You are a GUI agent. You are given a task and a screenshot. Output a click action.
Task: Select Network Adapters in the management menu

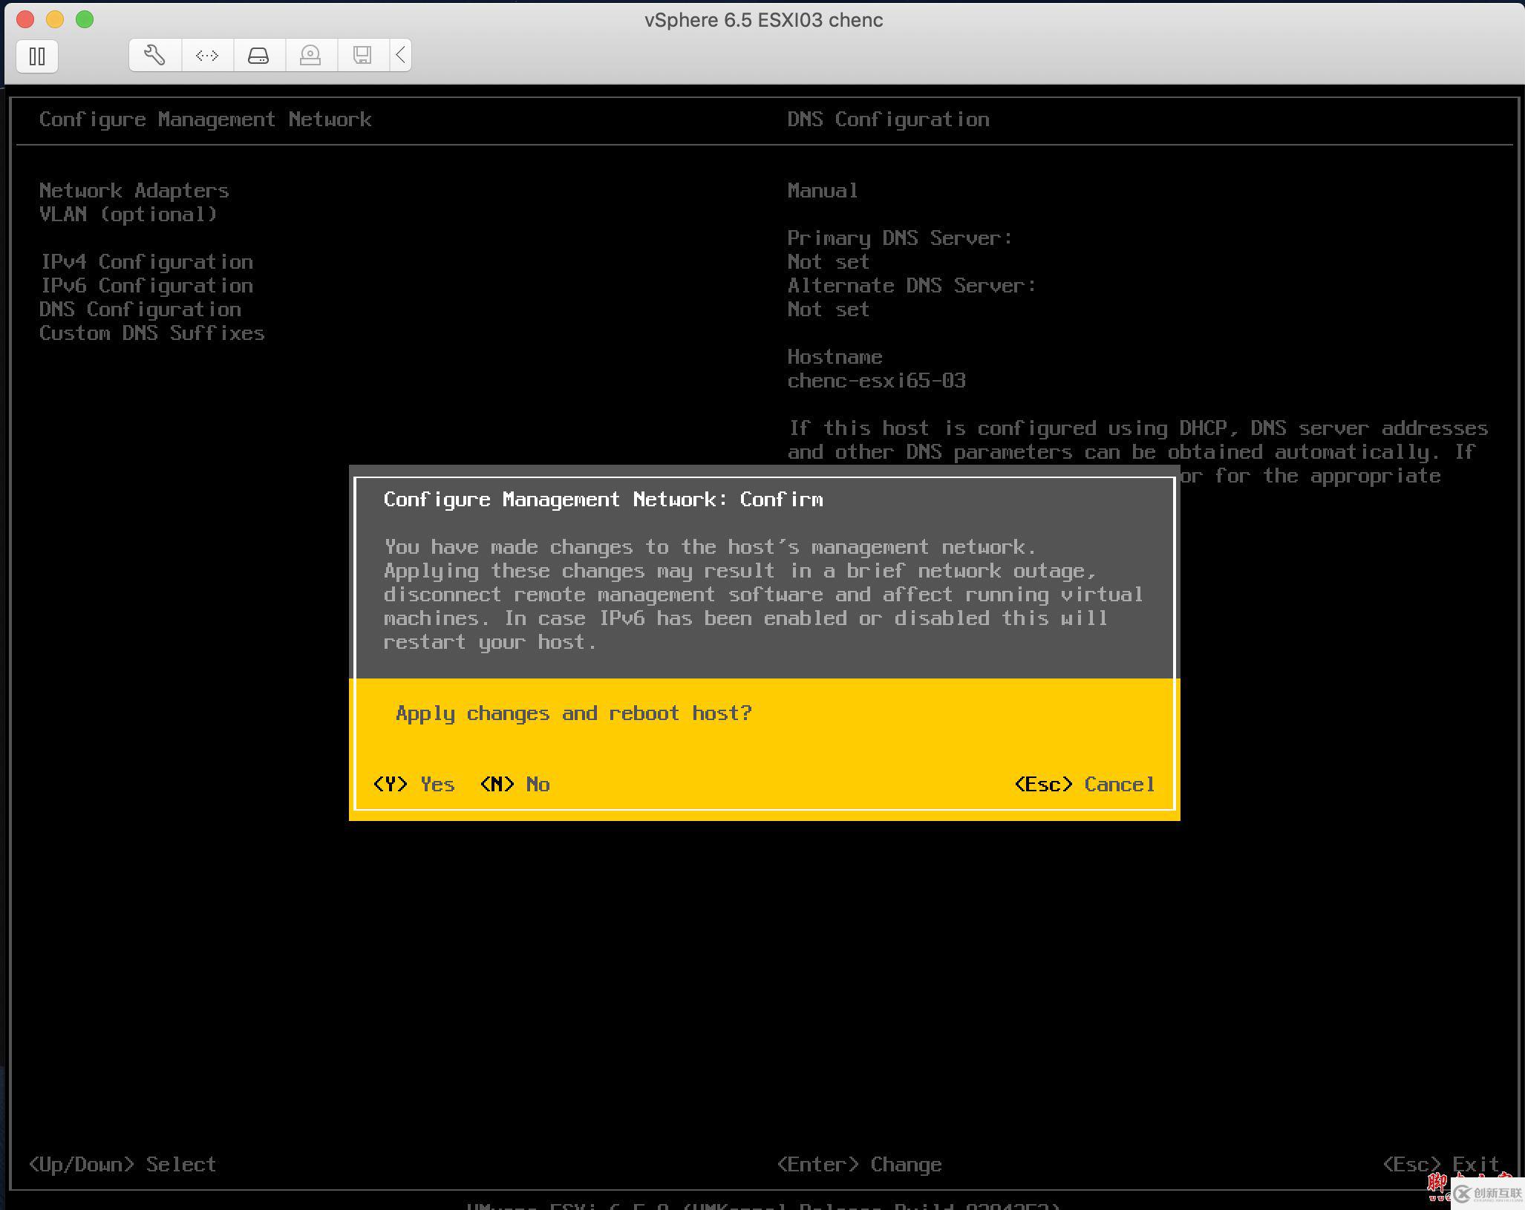134,190
